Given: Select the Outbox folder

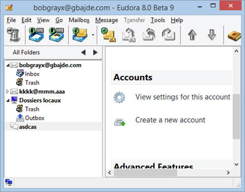Looking at the screenshot, I should coord(34,118).
